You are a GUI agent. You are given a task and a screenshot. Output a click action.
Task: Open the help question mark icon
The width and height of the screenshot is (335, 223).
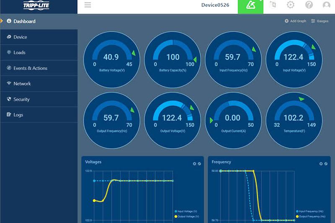309,5
